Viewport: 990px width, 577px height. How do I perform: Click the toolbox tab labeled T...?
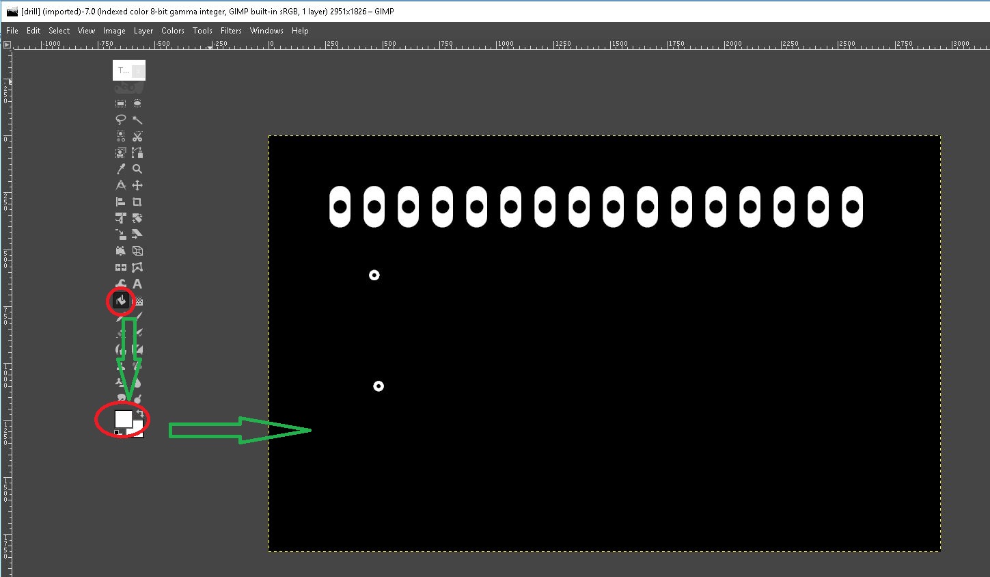(123, 70)
